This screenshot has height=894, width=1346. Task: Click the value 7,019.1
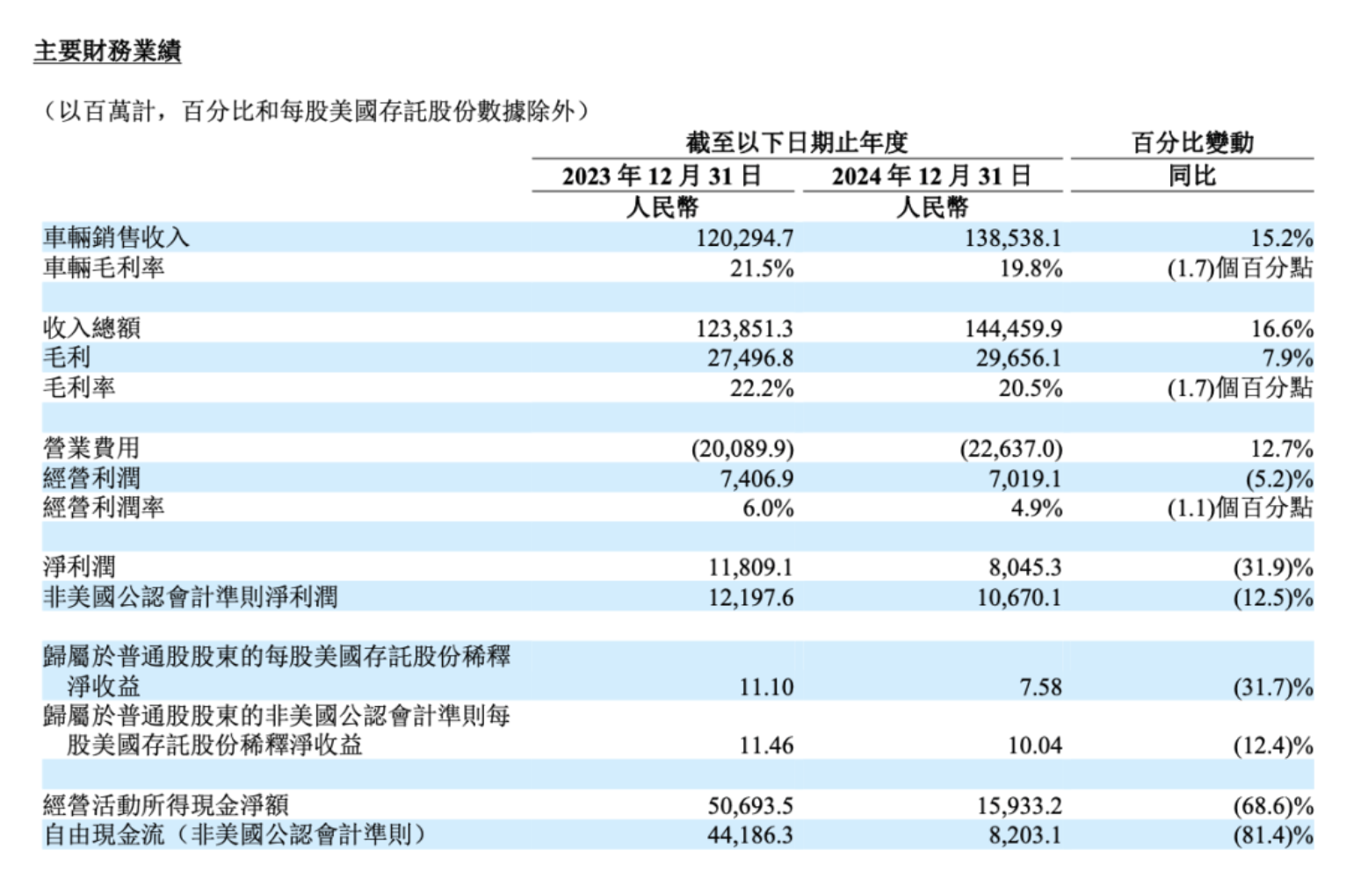(x=1025, y=479)
